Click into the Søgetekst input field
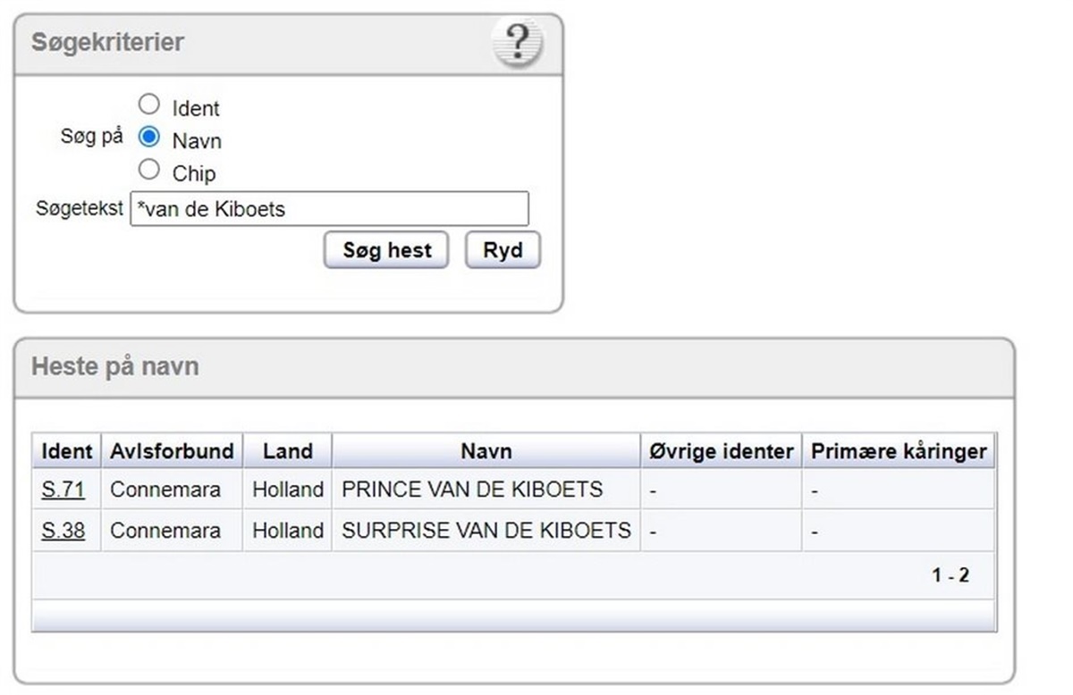This screenshot has height=695, width=1073. (x=329, y=209)
